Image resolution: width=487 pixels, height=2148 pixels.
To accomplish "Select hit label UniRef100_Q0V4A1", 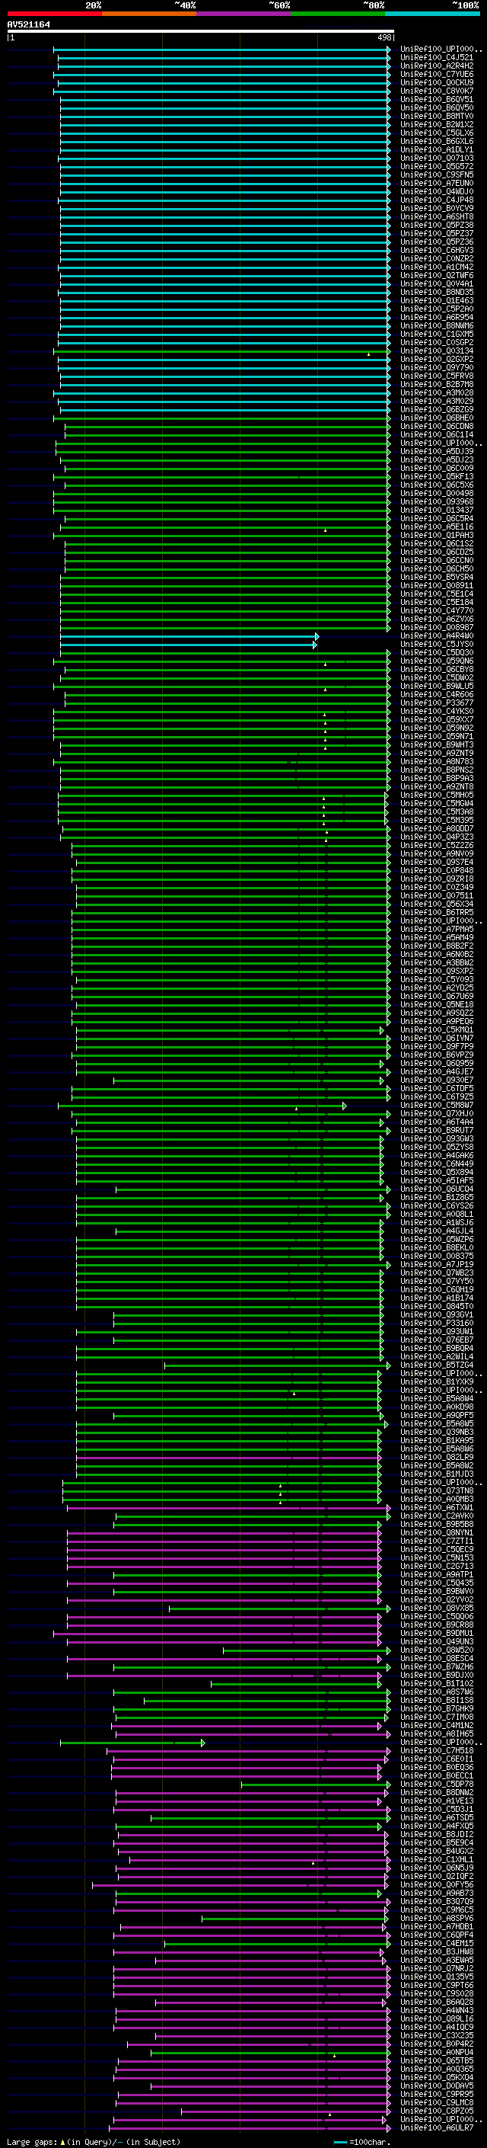I will click(x=437, y=283).
